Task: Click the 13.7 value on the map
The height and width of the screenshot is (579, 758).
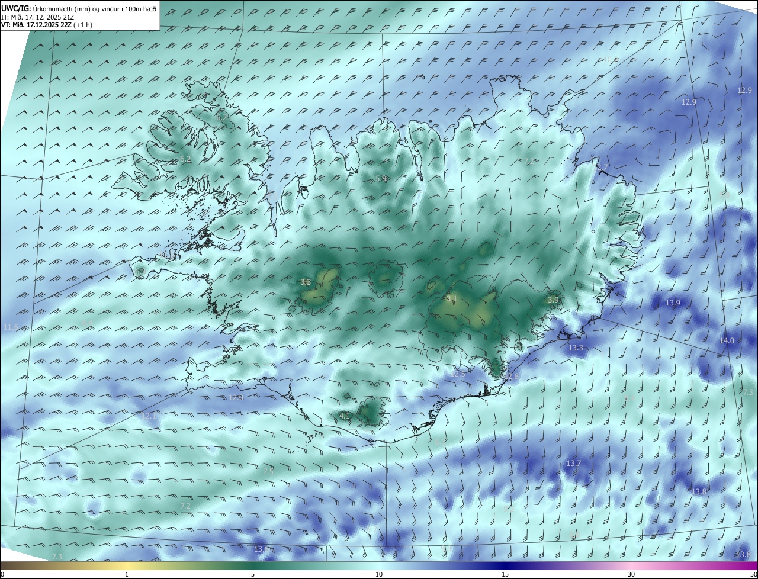Action: [x=574, y=463]
